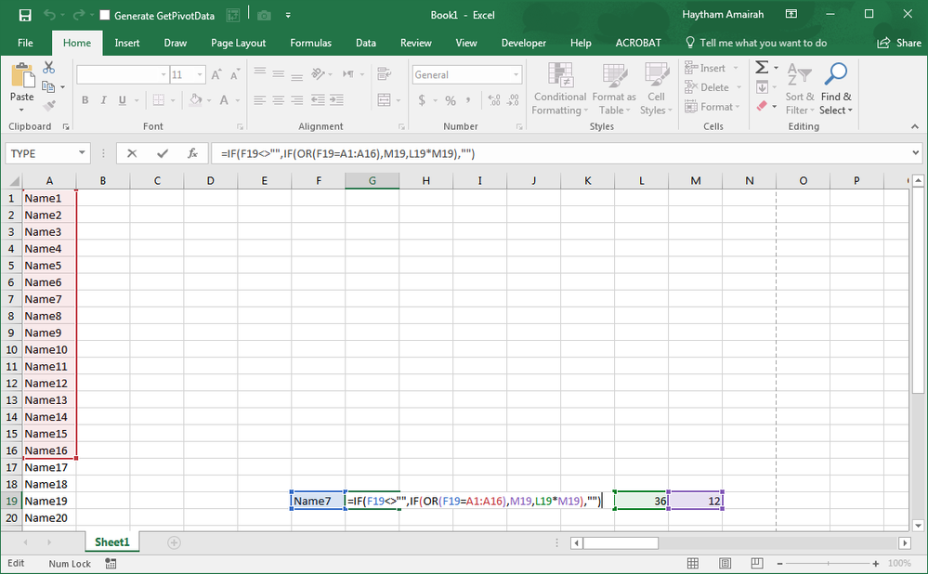Switch to the Developer tab
This screenshot has height=574, width=928.
pos(523,43)
